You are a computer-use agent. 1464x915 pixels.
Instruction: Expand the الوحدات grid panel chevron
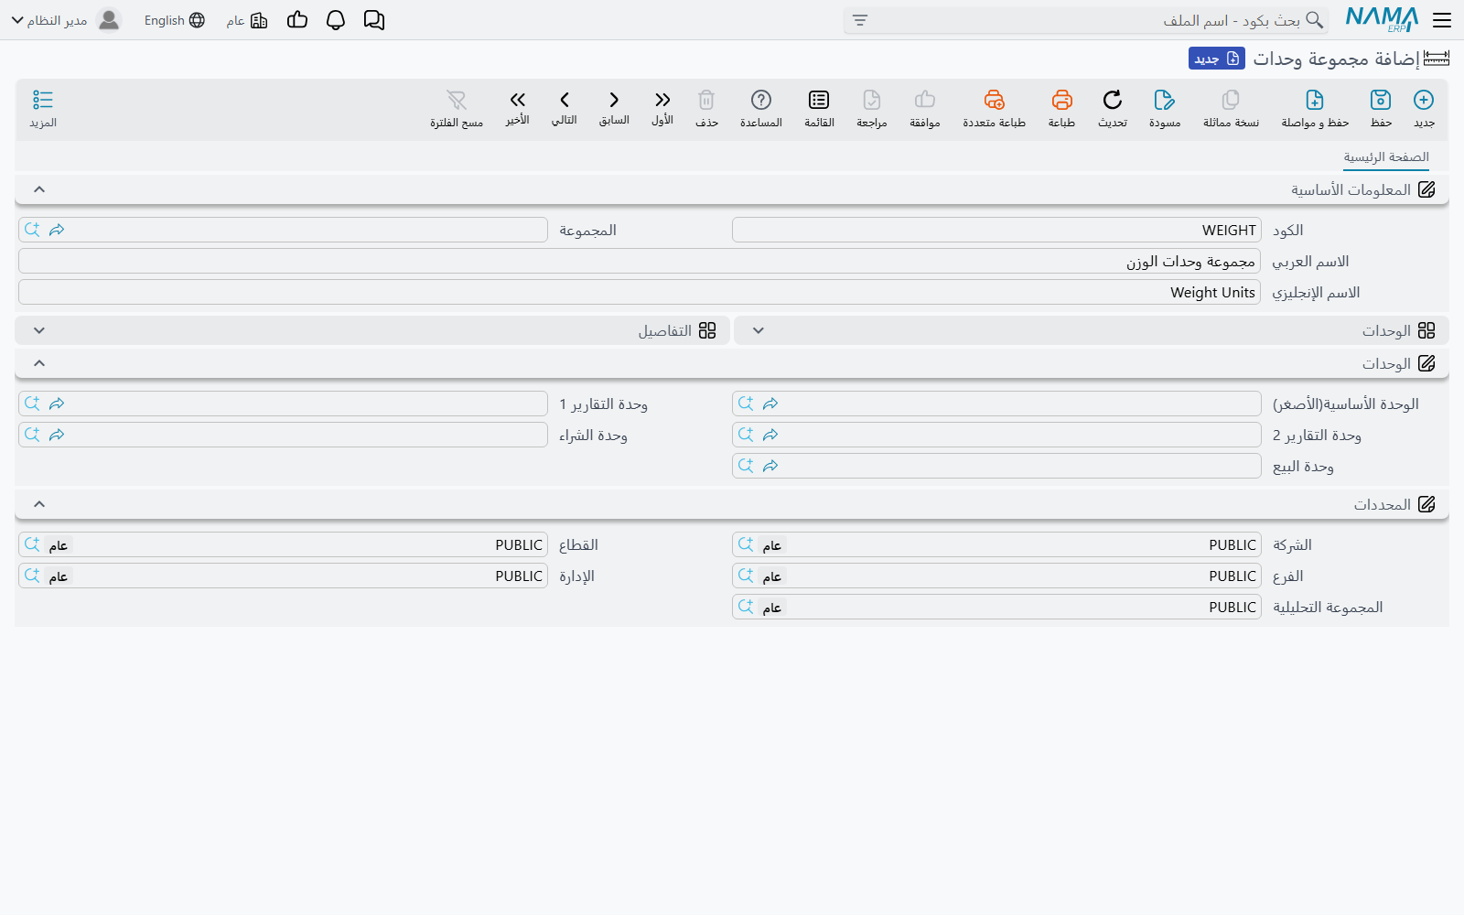coord(759,330)
